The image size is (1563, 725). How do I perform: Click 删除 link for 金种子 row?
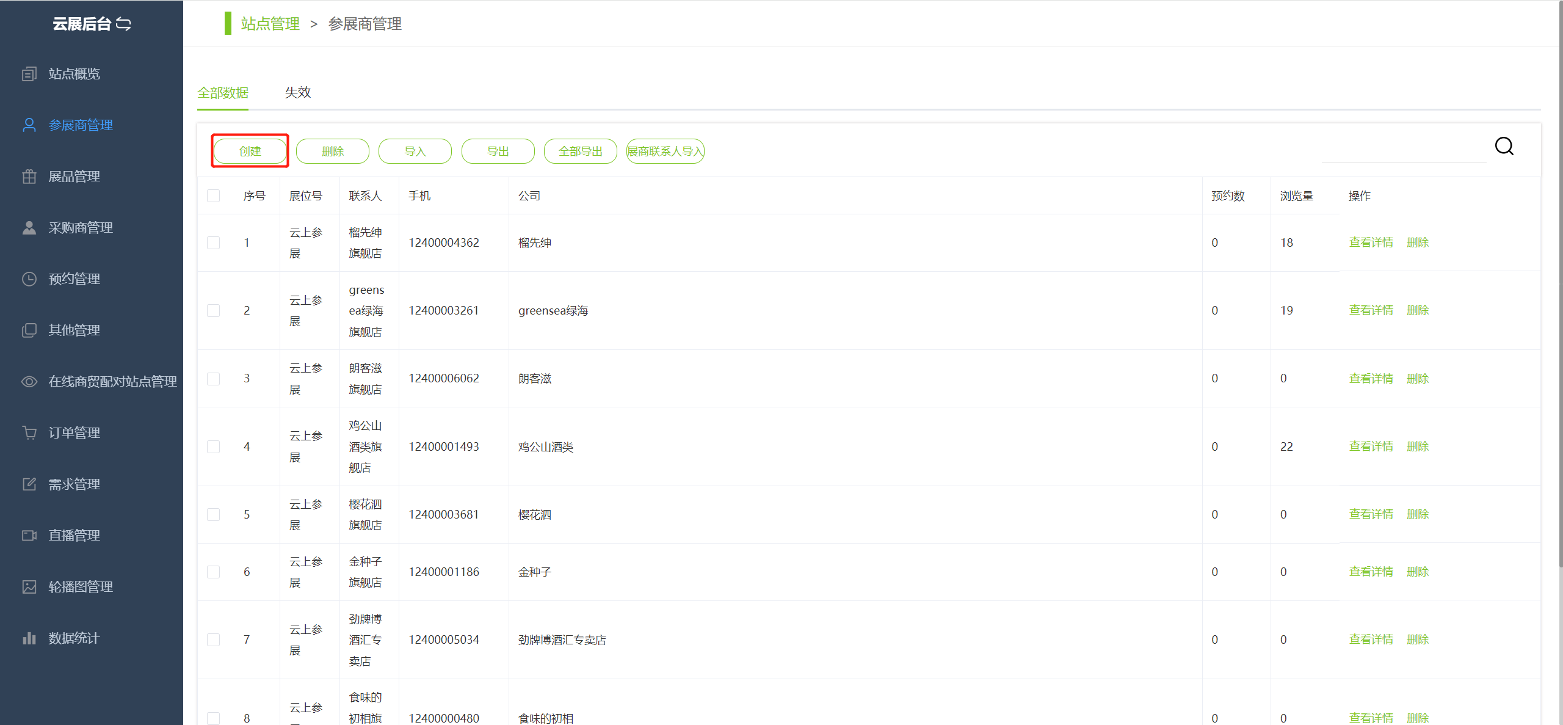click(x=1418, y=572)
